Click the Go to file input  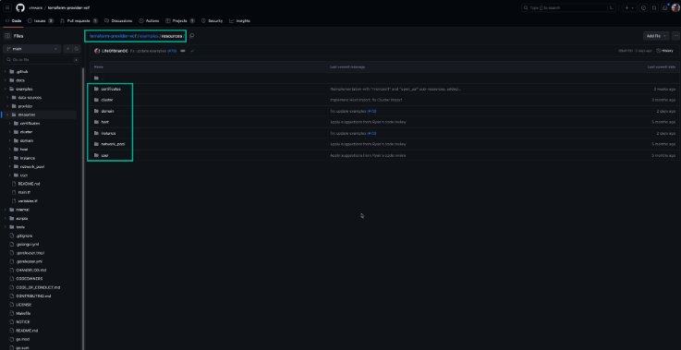42,60
